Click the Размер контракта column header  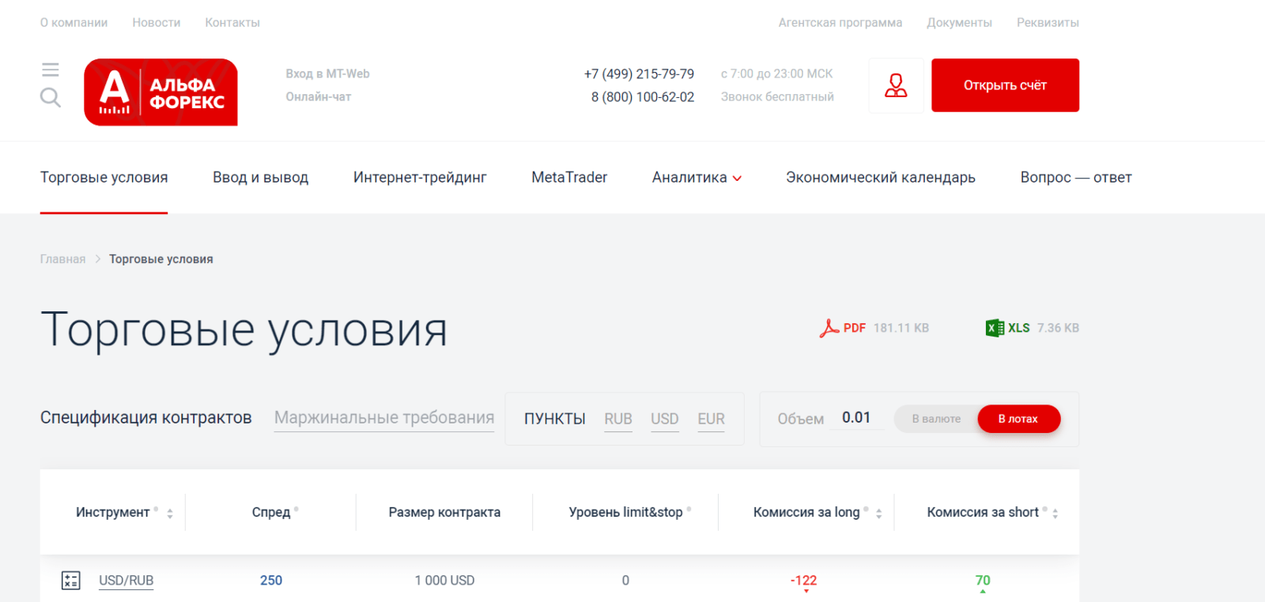[444, 513]
